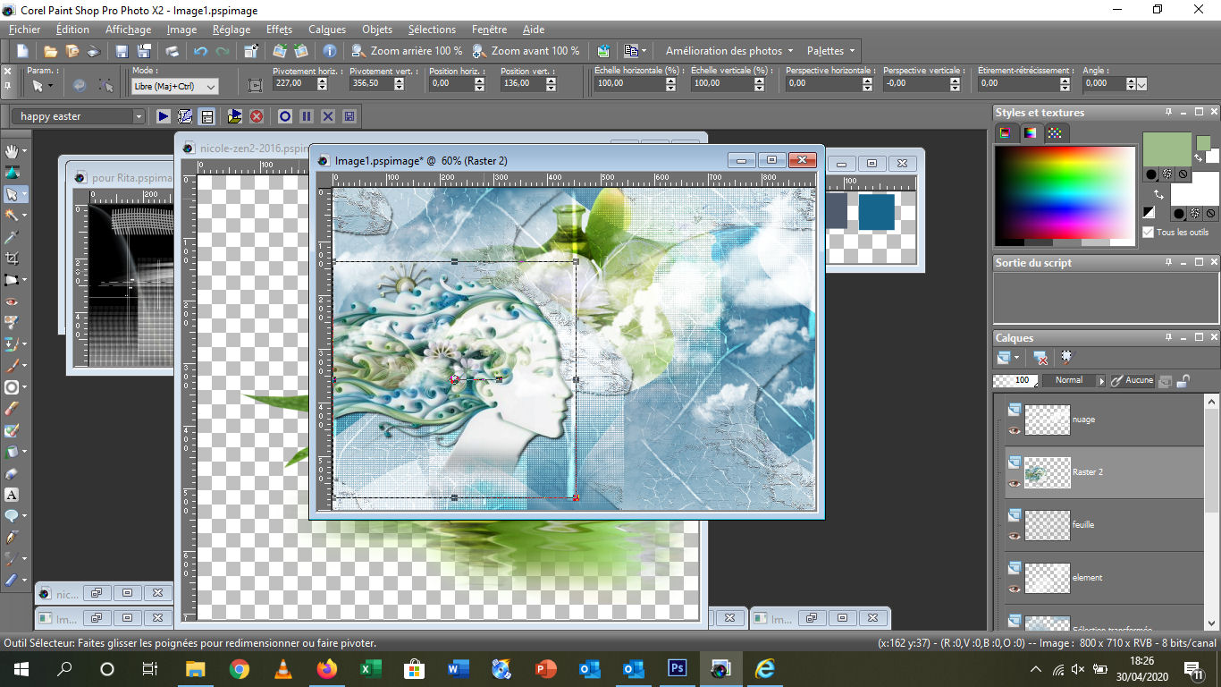Save the current image
1221x687 pixels.
point(122,51)
